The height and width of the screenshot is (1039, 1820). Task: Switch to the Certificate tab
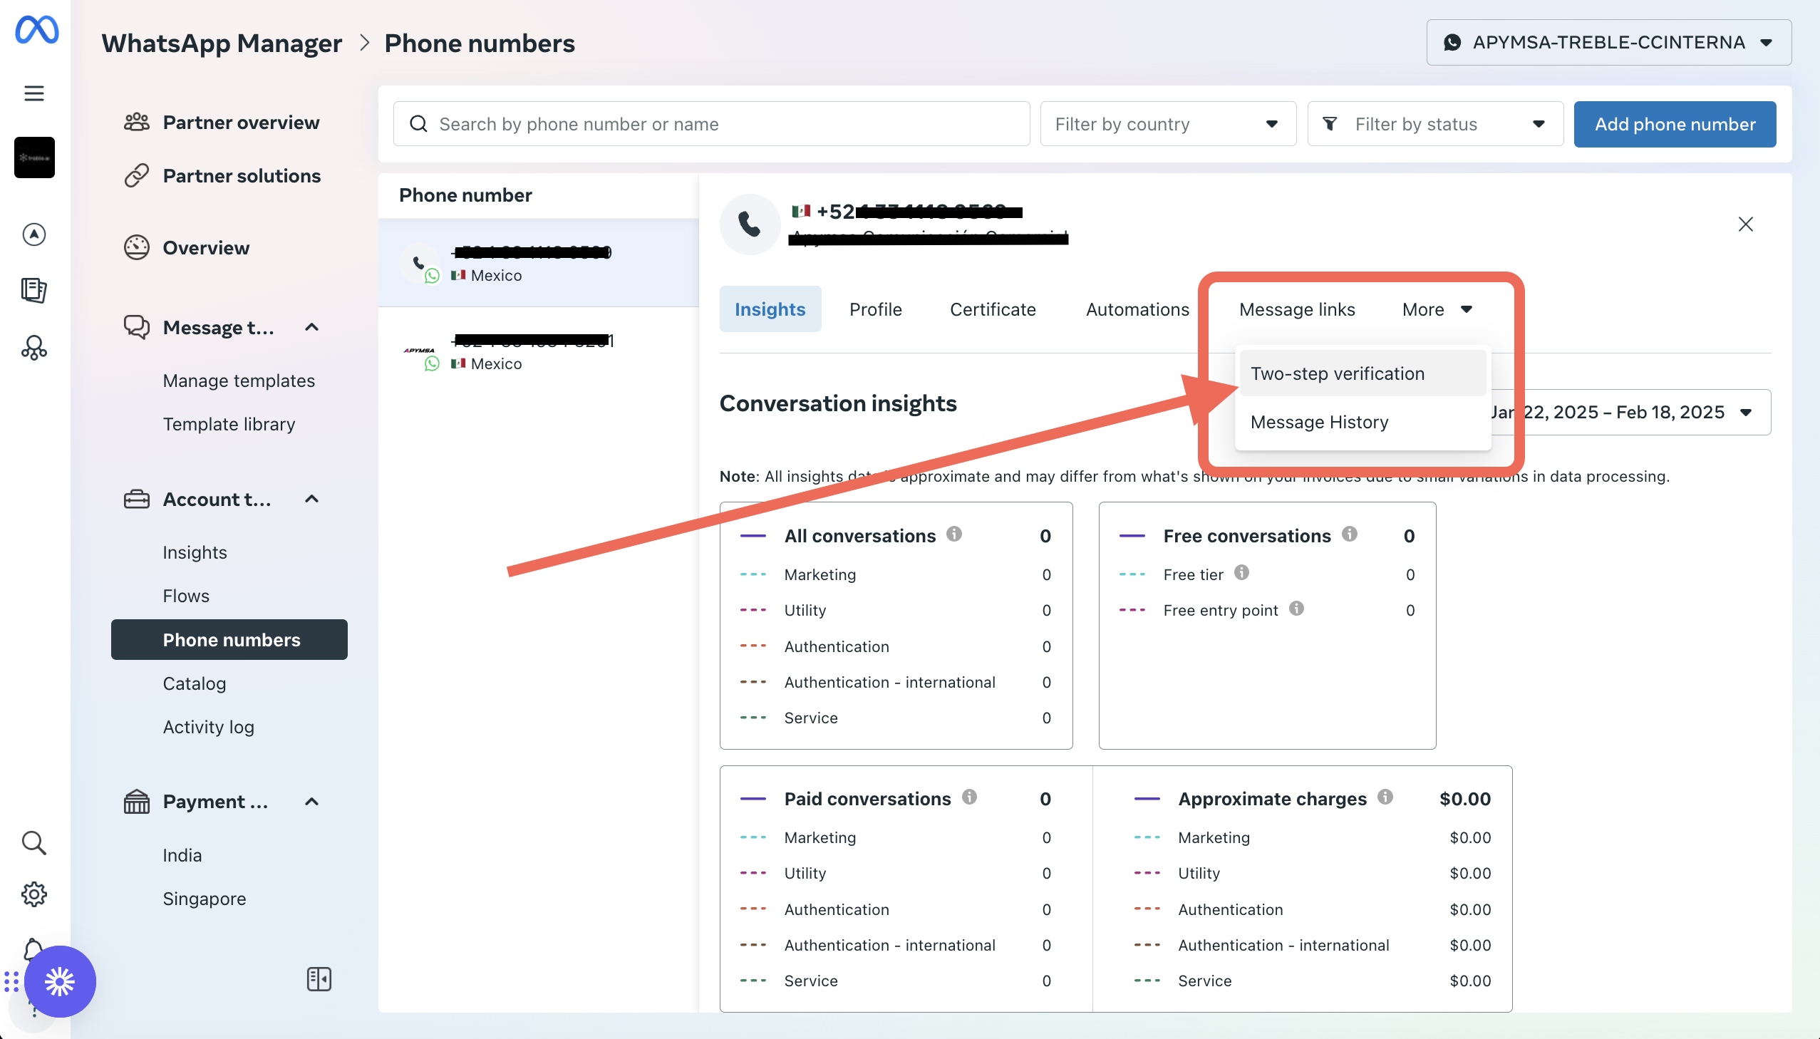coord(993,309)
